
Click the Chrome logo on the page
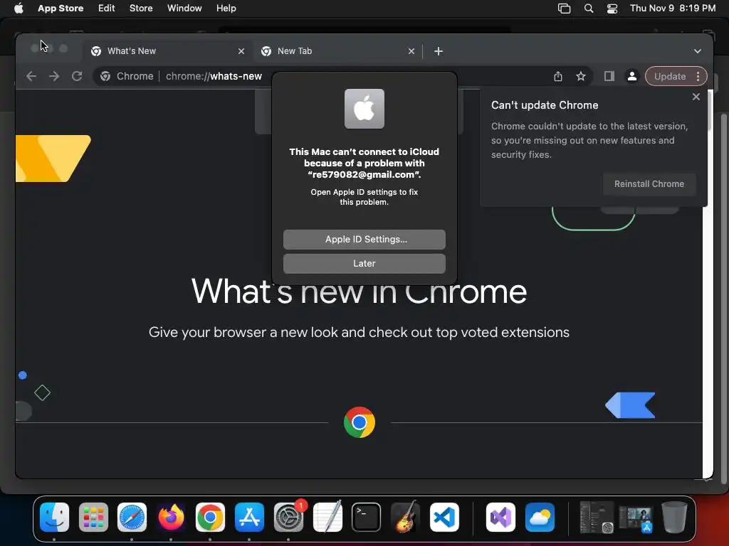pos(360,422)
